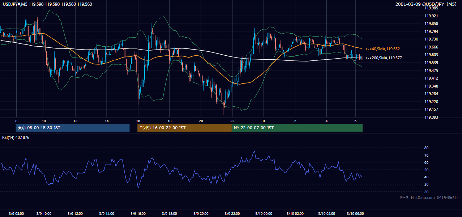
Task: Click the 200 SMA 119.577 white label
Action: [383, 58]
